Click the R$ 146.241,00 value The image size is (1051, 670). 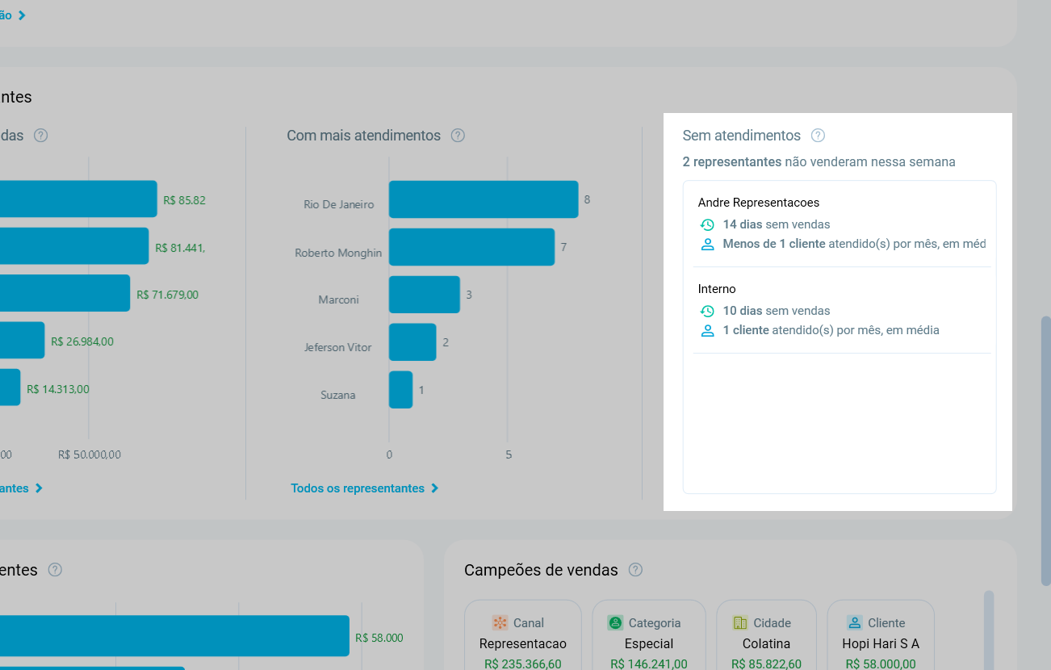click(x=649, y=664)
